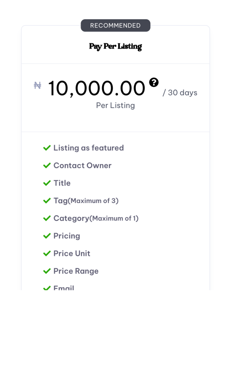This screenshot has height=366, width=237.
Task: Click the Price Range feature text
Action: pos(76,271)
